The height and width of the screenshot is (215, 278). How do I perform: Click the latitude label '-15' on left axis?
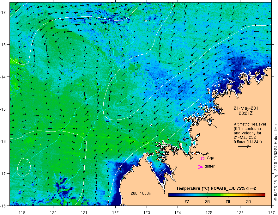click(x=3, y=109)
